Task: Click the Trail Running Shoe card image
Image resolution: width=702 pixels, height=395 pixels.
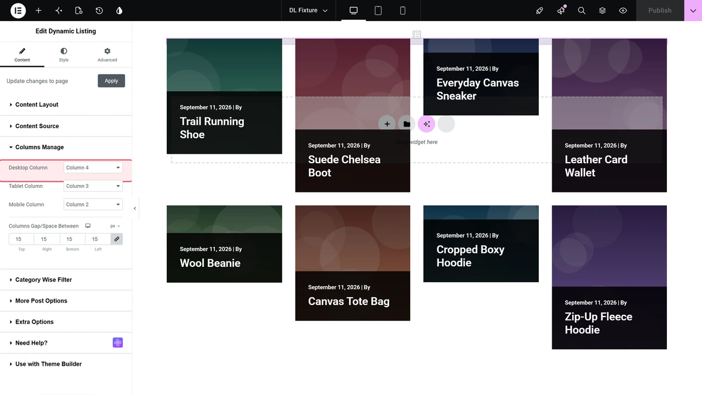Action: [224, 65]
